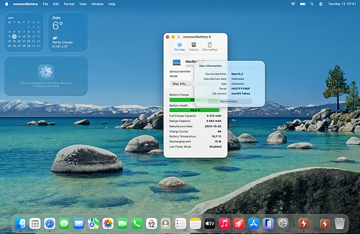Click the Mac Information popover title
The height and width of the screenshot is (234, 360).
(x=210, y=66)
